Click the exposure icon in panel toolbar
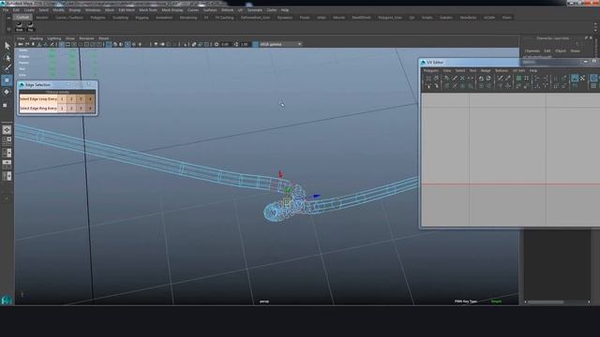This screenshot has height=337, width=600. click(x=217, y=44)
